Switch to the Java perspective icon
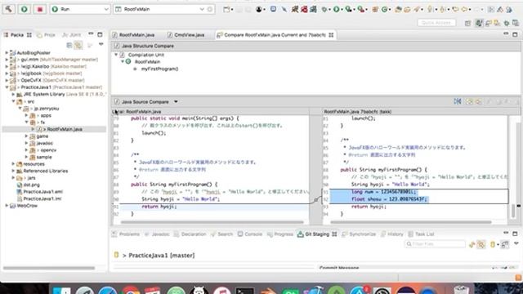523x294 pixels. click(479, 23)
